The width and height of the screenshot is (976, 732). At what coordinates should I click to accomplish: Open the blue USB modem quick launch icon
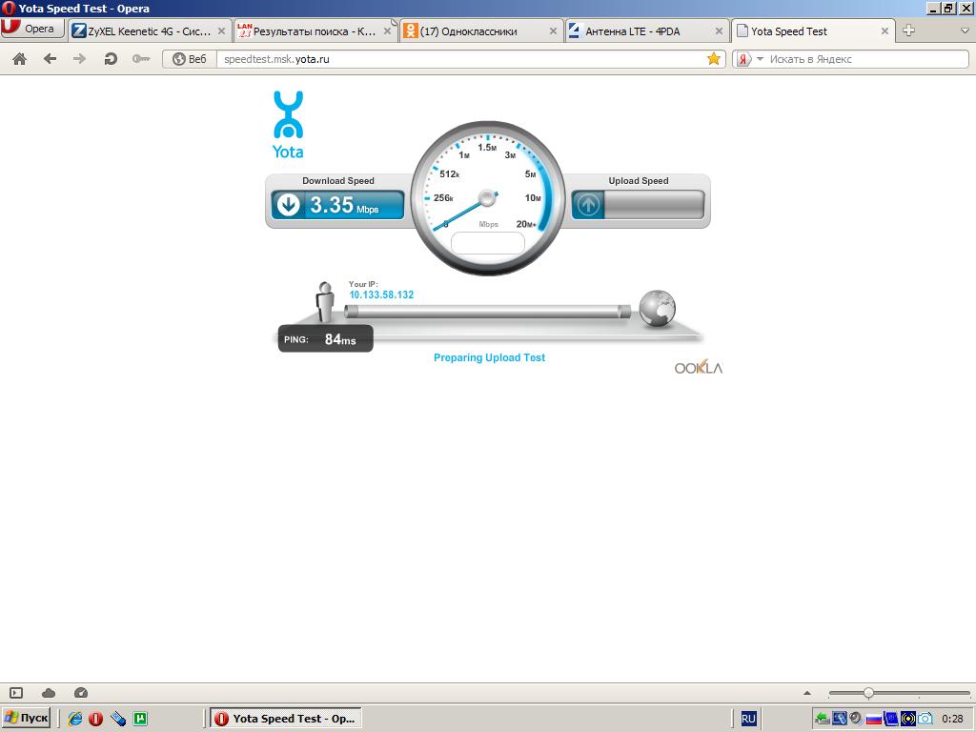tap(118, 719)
